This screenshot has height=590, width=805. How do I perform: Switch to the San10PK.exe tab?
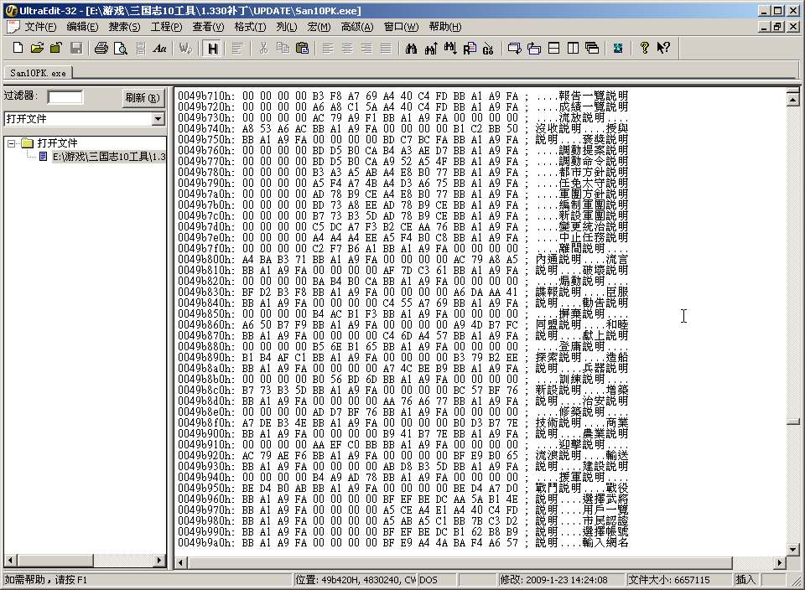pyautogui.click(x=38, y=73)
